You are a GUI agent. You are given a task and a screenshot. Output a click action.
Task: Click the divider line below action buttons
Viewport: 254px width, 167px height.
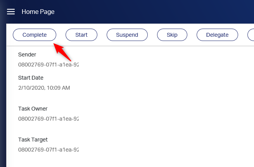click(x=130, y=46)
